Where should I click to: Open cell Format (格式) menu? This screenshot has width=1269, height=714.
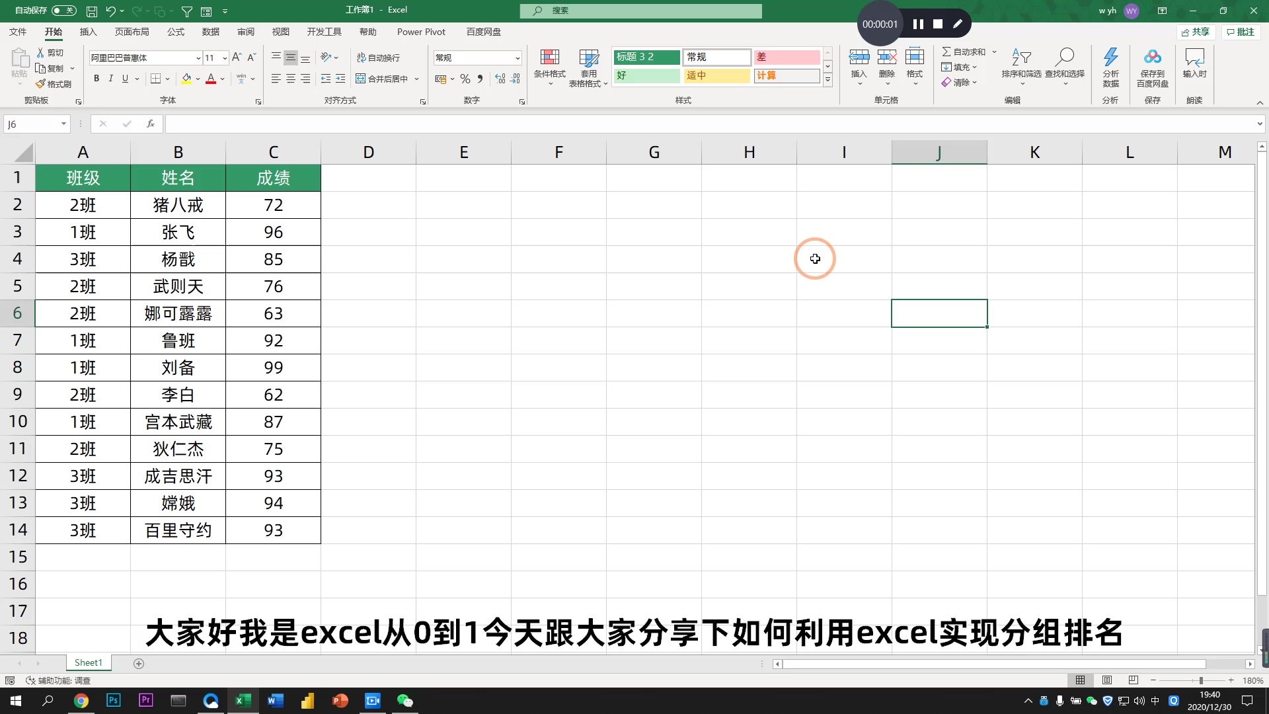point(915,67)
